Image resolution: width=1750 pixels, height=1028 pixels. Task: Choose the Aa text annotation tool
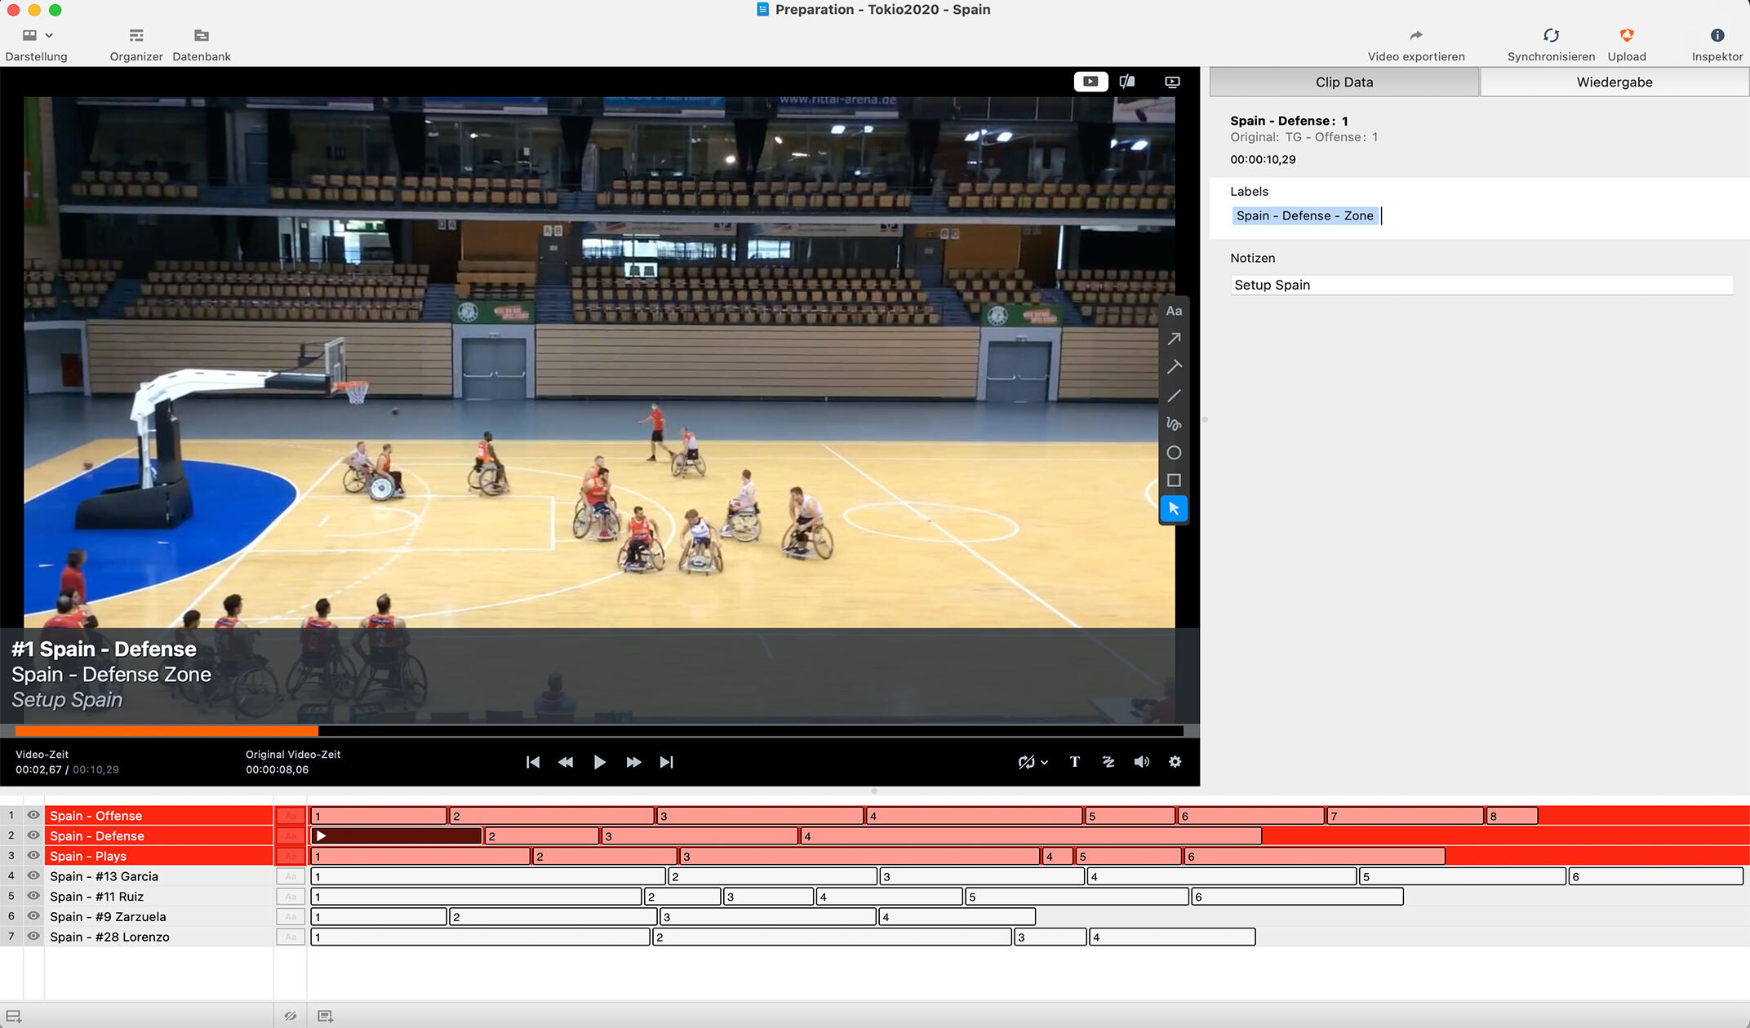point(1174,311)
